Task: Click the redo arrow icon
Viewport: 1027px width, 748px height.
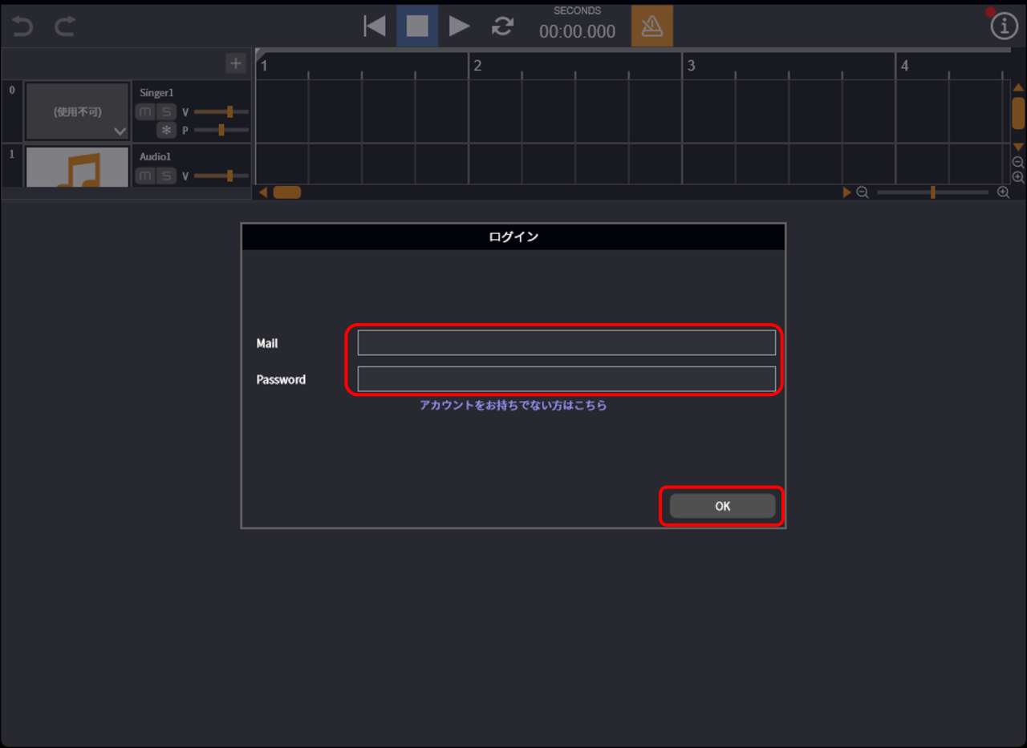Action: (65, 26)
